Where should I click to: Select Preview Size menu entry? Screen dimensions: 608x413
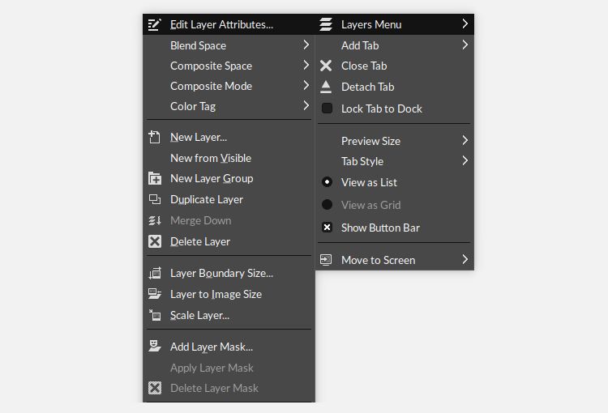coord(394,141)
